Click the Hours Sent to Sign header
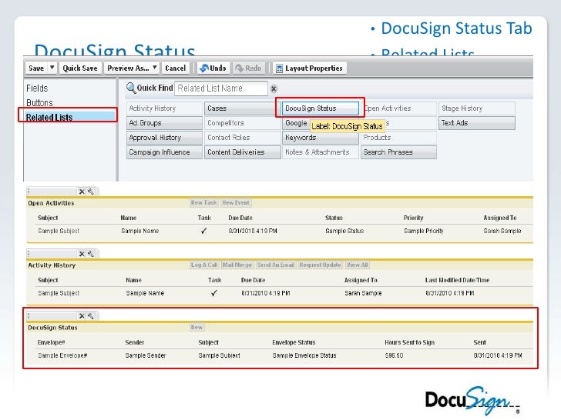The width and height of the screenshot is (561, 420). point(410,342)
